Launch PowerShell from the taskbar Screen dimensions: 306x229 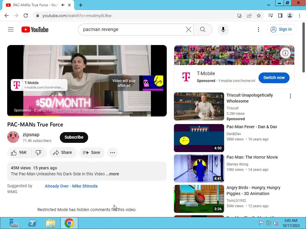(x=32, y=223)
